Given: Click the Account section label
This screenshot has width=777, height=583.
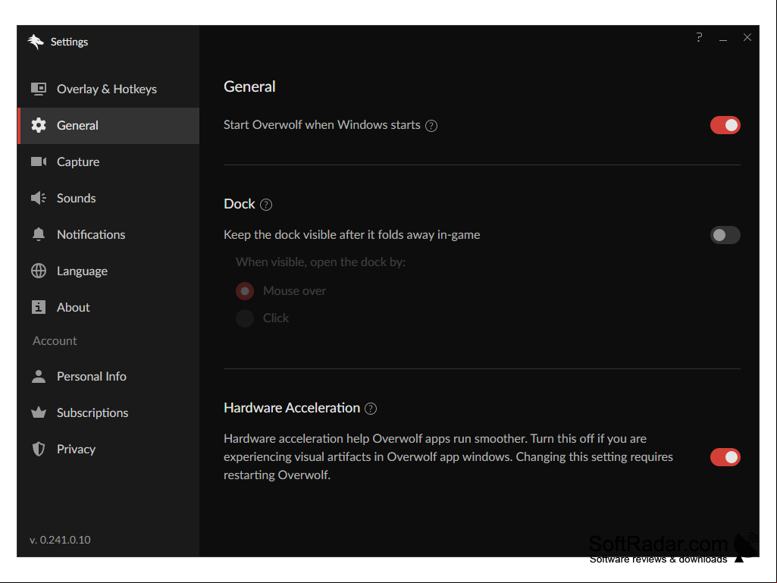Looking at the screenshot, I should pos(55,341).
